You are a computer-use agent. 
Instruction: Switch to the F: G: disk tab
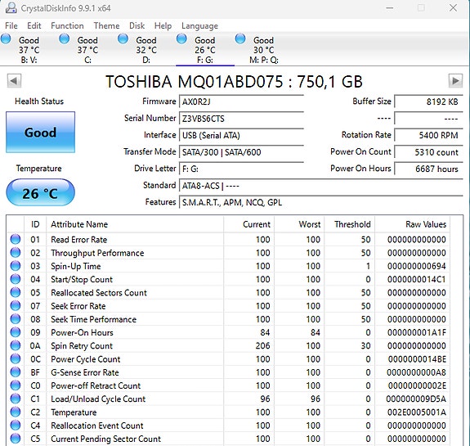205,50
